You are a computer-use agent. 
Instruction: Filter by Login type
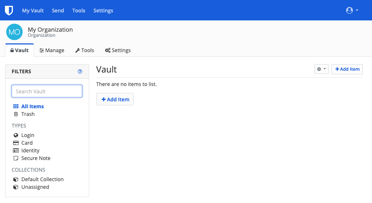click(x=28, y=135)
